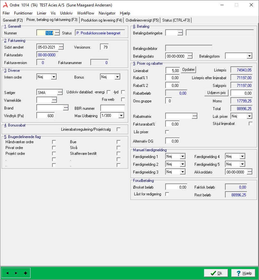259x280 pixels.
Task: Tick the Lås priser checkbox
Action: [167, 132]
